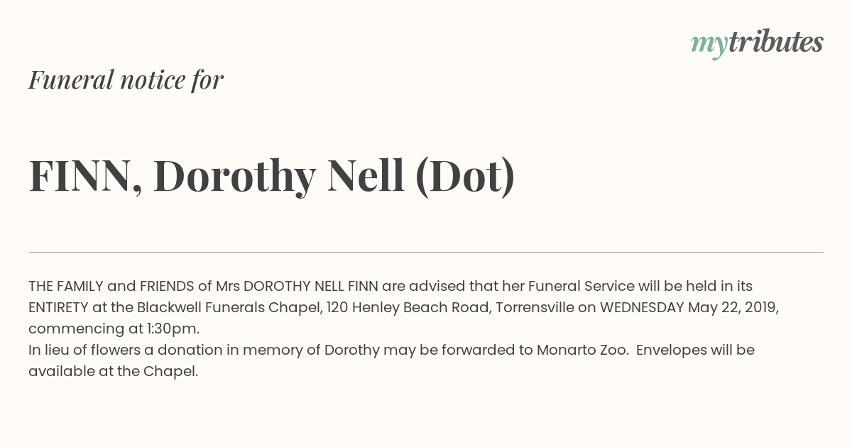Viewport: 852px width, 447px height.
Task: Click the word "ENTIRETY" in the notice
Action: (58, 307)
